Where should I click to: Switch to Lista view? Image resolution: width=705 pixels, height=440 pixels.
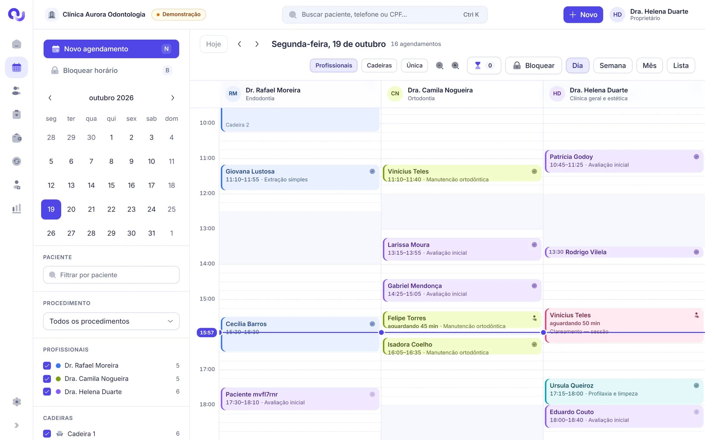681,66
